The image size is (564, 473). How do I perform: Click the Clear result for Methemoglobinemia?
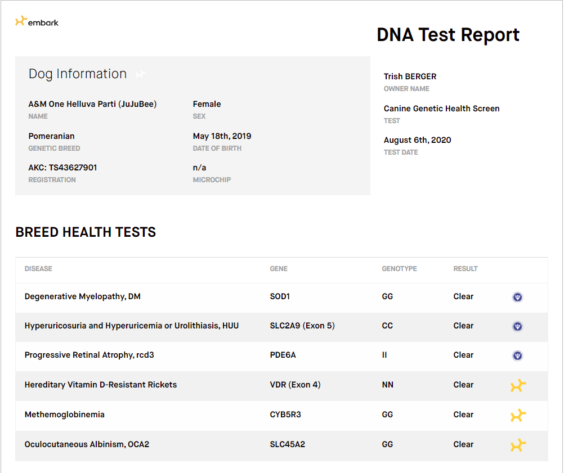[463, 415]
